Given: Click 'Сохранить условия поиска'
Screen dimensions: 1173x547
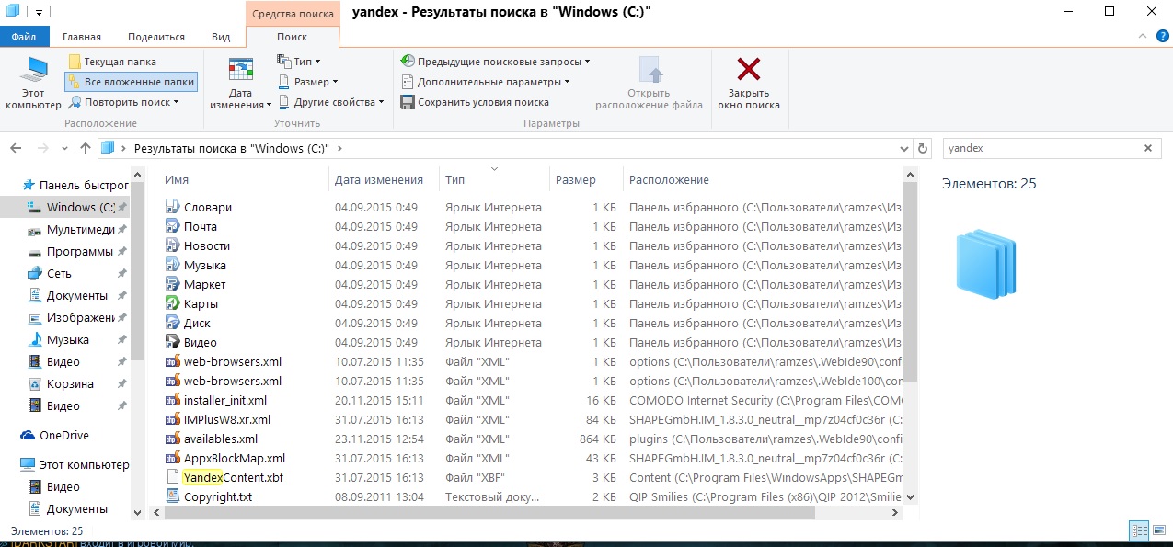Looking at the screenshot, I should 476,102.
